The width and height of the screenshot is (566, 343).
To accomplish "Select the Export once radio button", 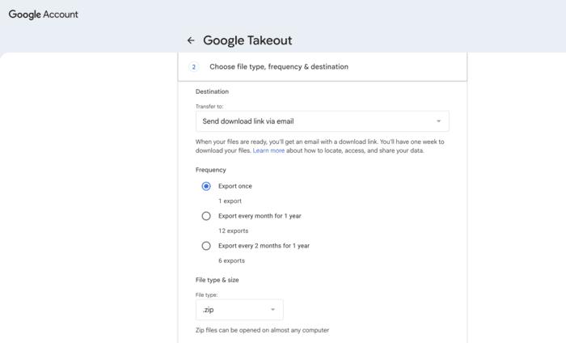I will pos(206,186).
